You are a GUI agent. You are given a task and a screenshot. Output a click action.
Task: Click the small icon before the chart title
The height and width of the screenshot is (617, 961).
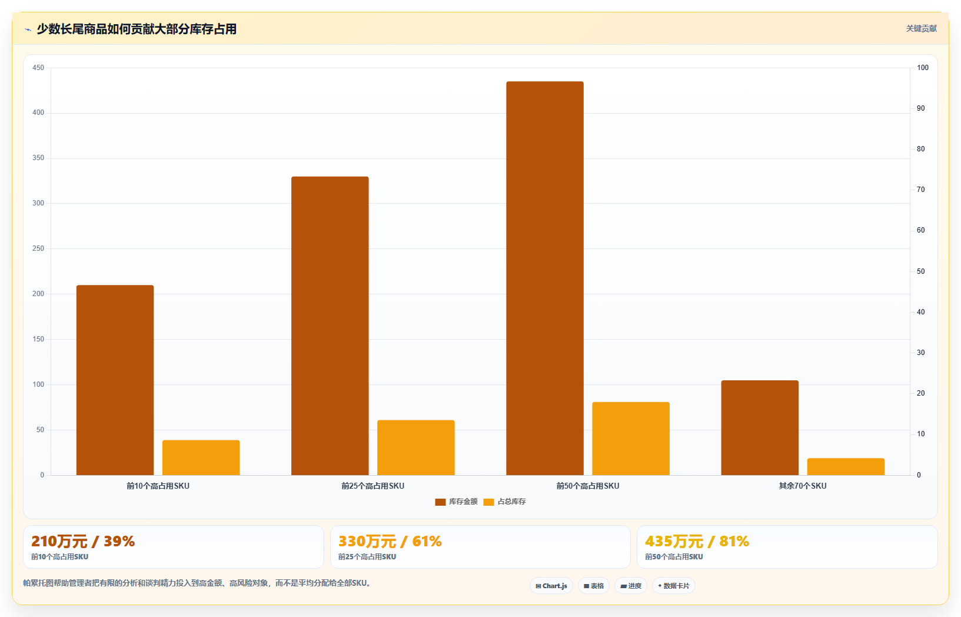pos(28,29)
